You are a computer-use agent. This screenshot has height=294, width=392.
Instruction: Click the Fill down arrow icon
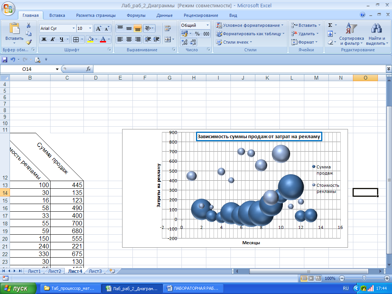(330, 34)
